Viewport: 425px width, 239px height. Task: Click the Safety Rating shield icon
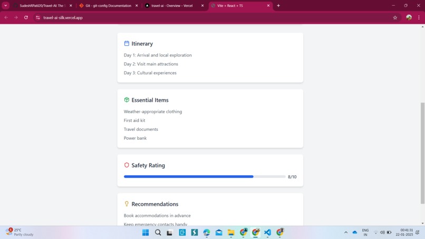tap(127, 165)
